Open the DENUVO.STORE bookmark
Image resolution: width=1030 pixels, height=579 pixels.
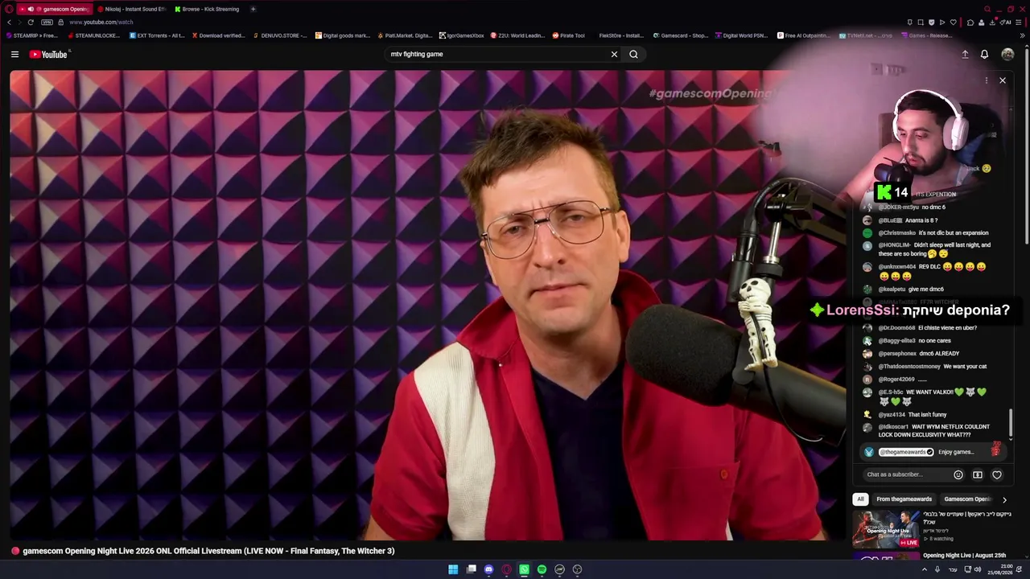click(279, 35)
